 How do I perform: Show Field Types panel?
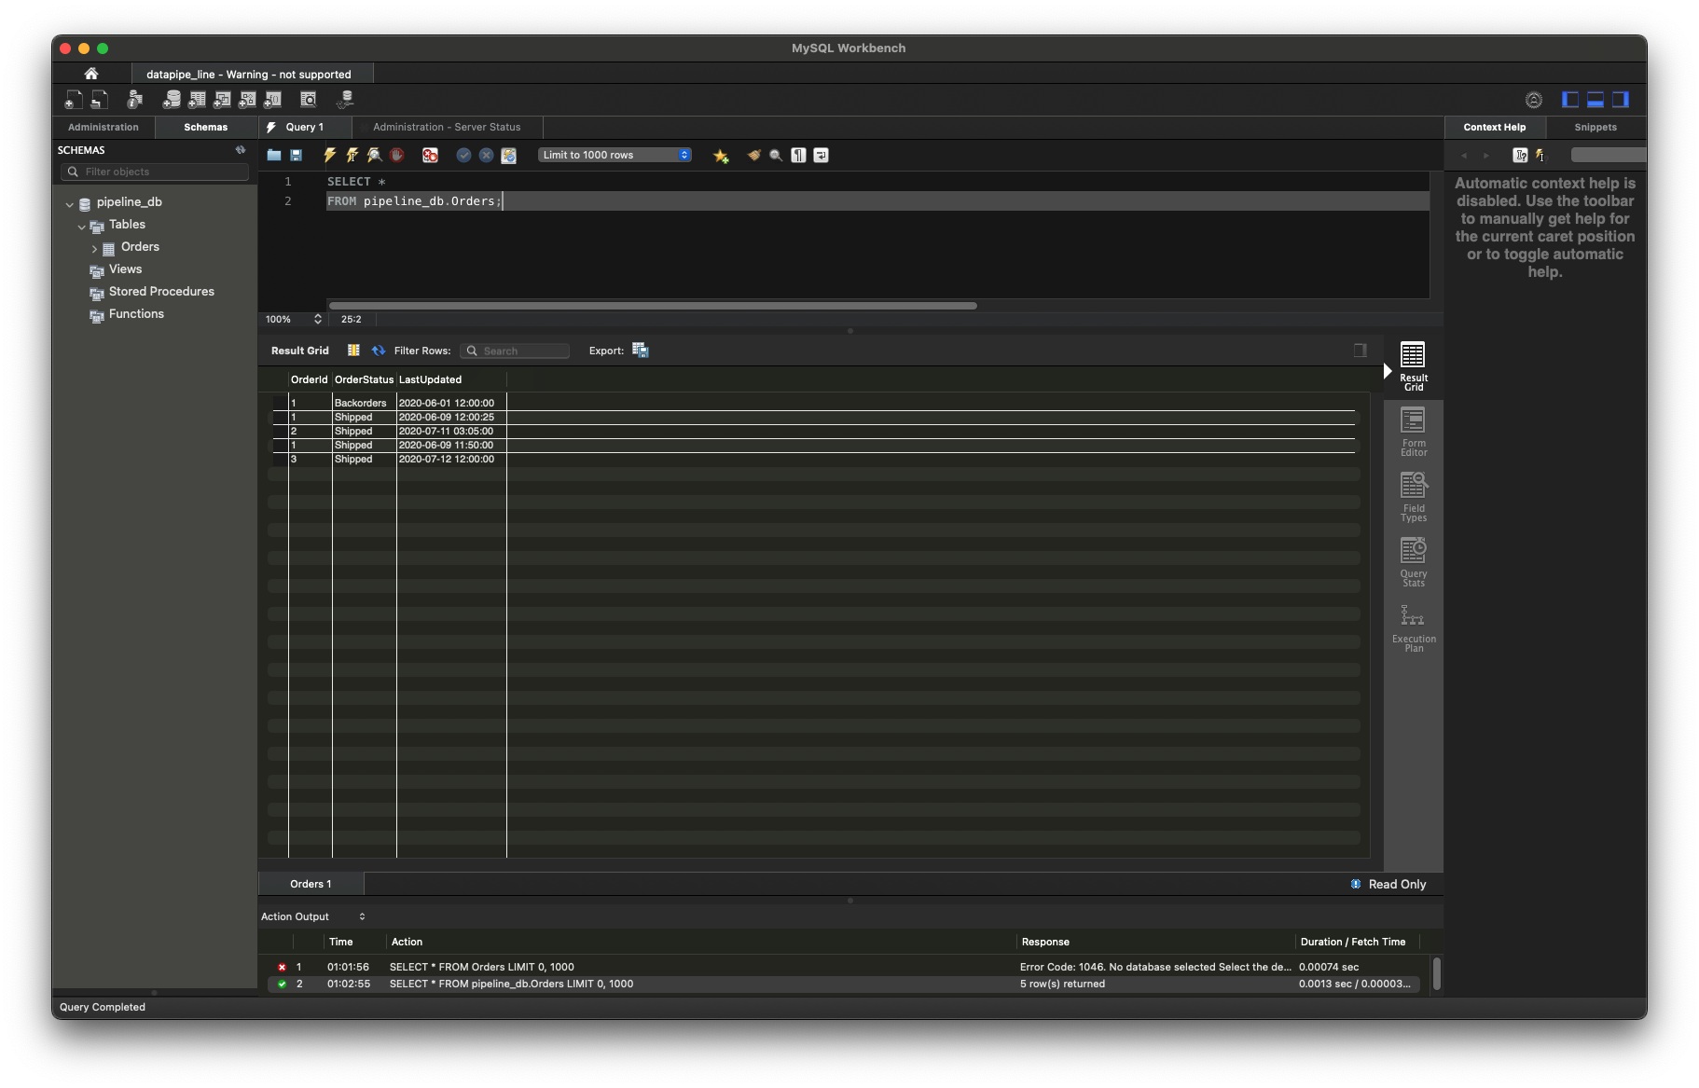tap(1414, 497)
